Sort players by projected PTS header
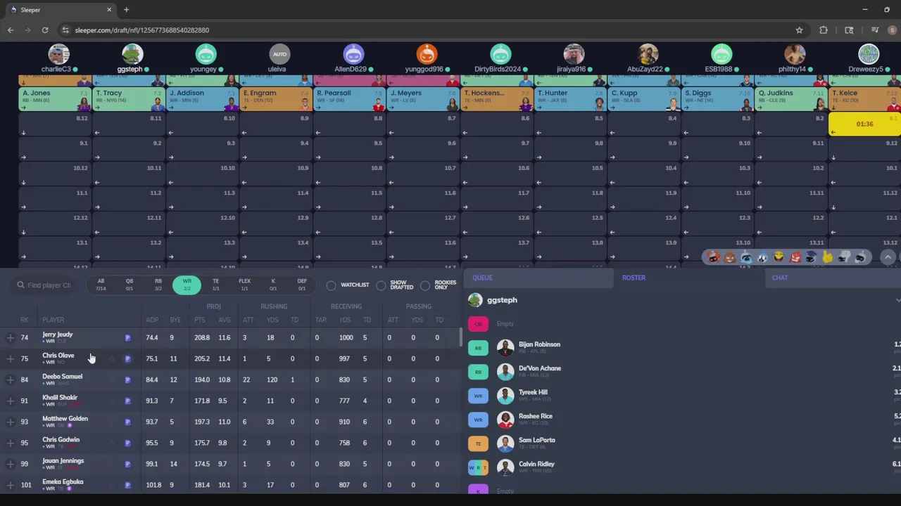 point(200,320)
